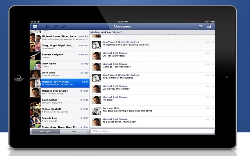The image size is (250, 156).
Task: Open the hamburger menu button
Action: pyautogui.click(x=35, y=27)
